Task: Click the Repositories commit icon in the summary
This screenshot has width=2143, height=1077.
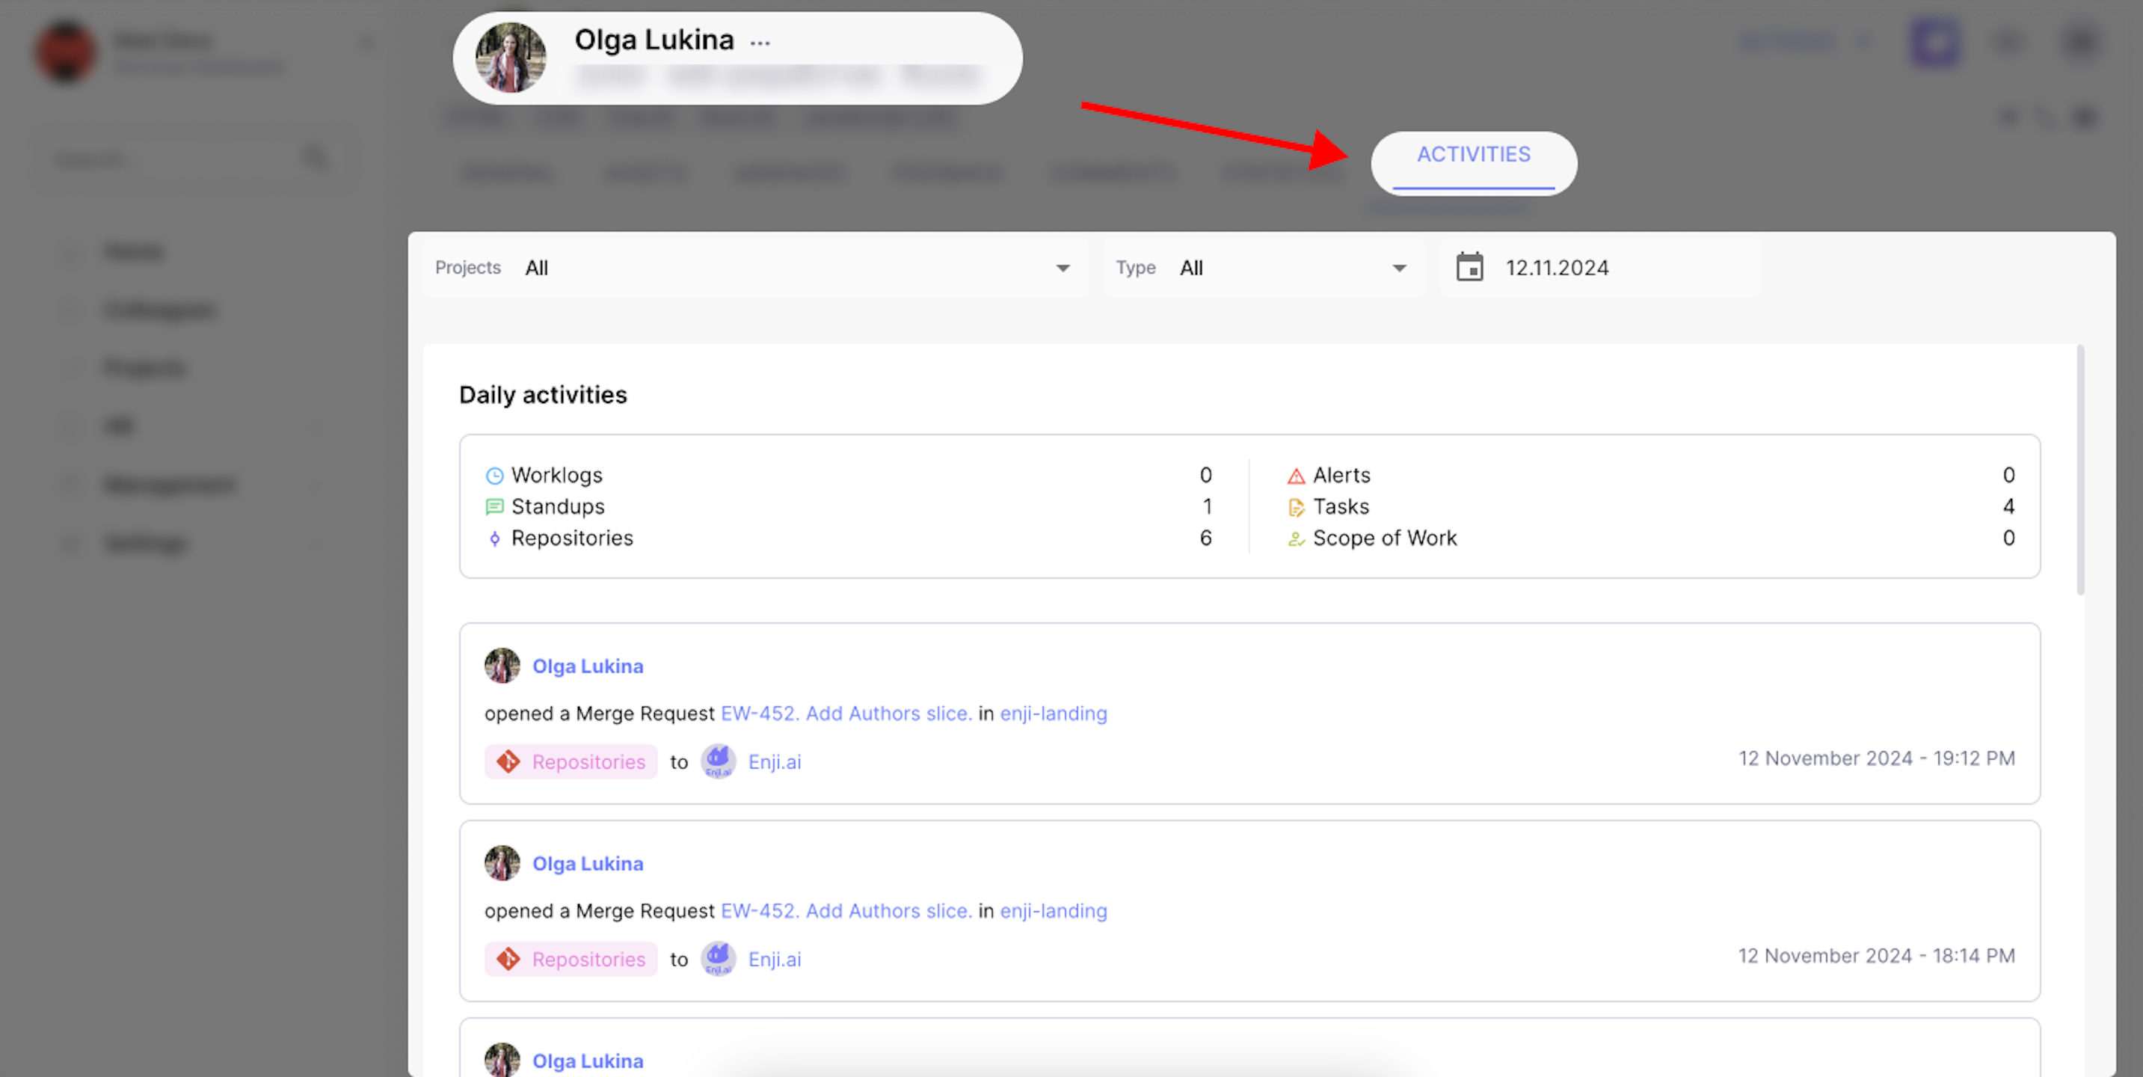Action: [494, 538]
